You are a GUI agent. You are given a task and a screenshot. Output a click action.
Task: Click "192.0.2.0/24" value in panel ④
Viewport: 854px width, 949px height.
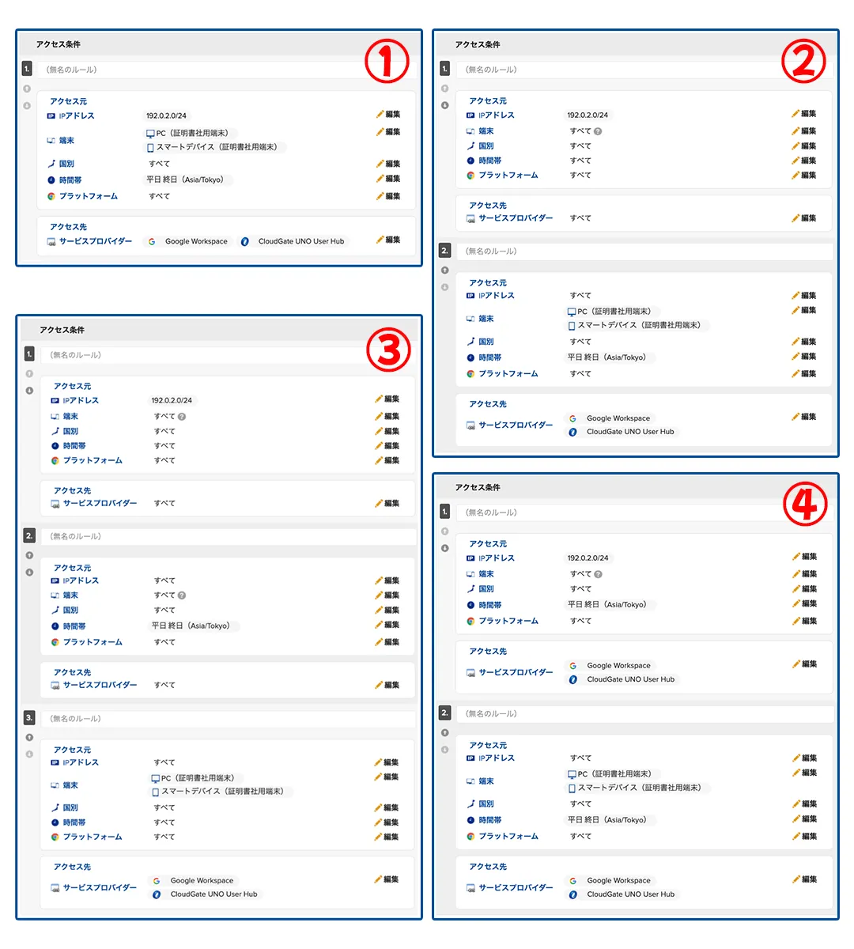tap(588, 558)
